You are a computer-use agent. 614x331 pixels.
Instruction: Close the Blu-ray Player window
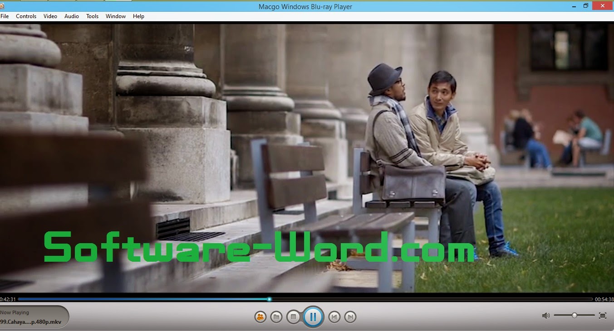pos(603,6)
